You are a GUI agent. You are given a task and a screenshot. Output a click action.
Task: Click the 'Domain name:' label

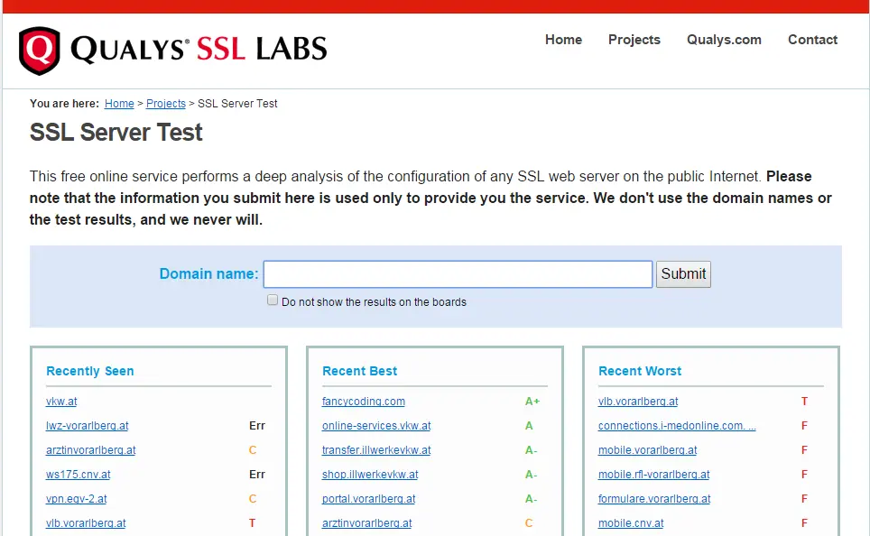coord(208,273)
